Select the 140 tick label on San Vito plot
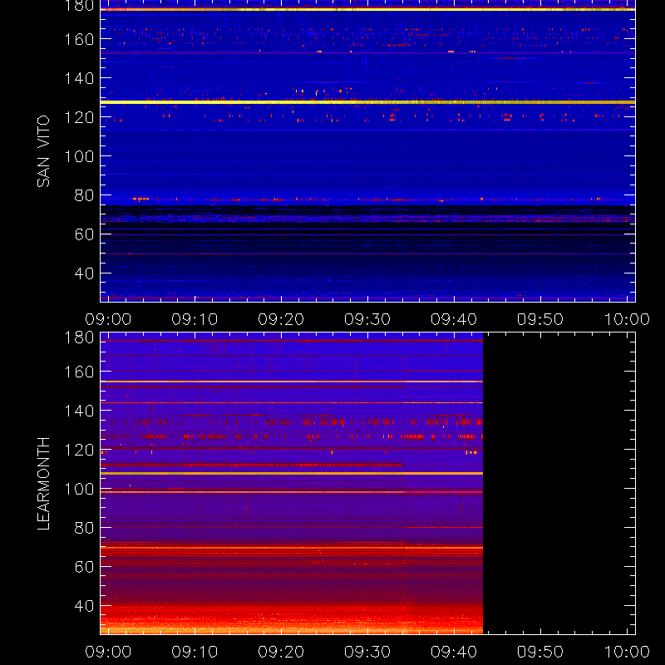665x665 pixels. 79,78
